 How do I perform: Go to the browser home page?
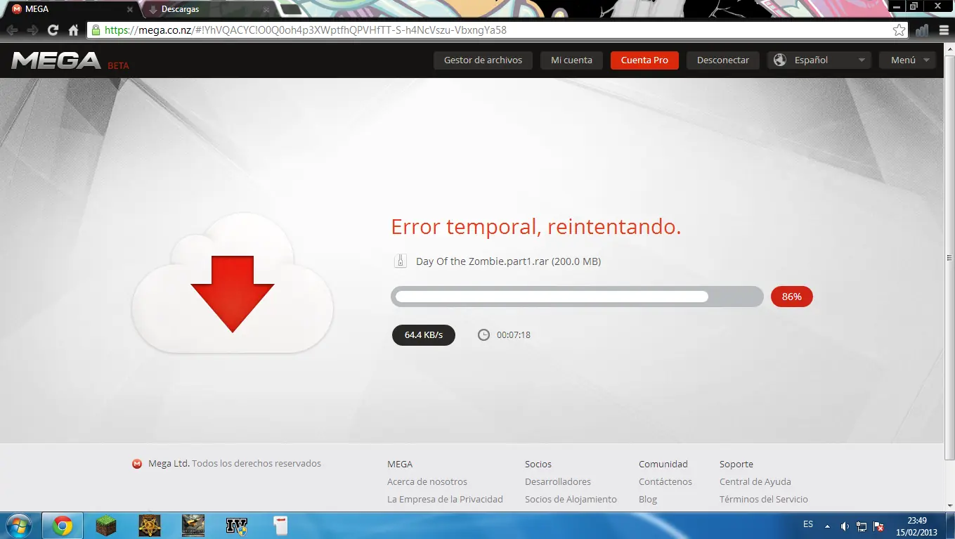click(73, 30)
